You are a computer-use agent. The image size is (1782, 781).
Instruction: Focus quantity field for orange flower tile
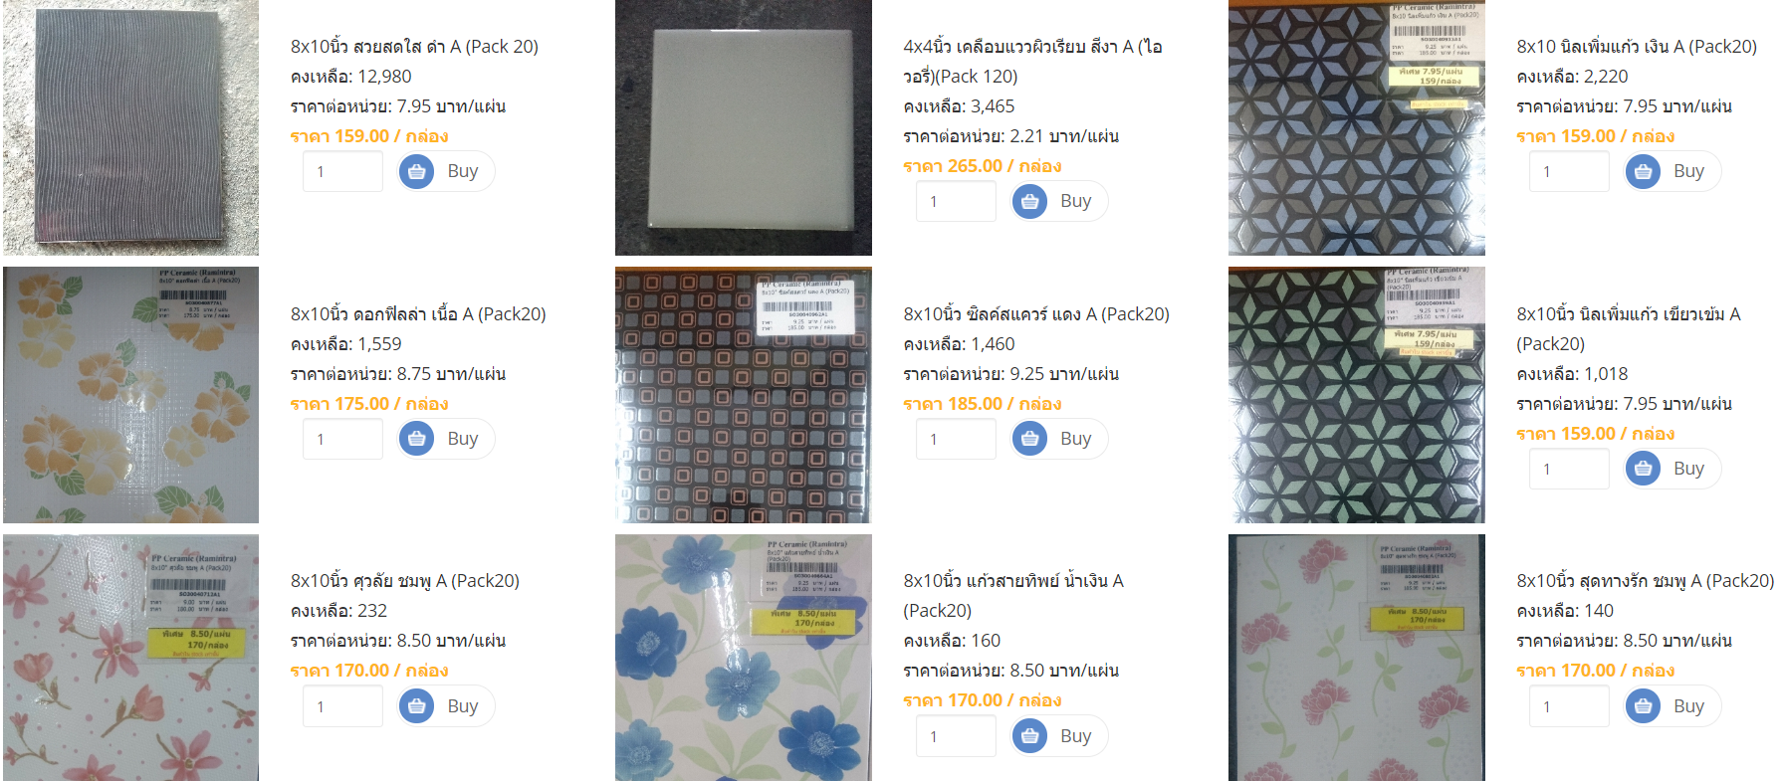[342, 439]
